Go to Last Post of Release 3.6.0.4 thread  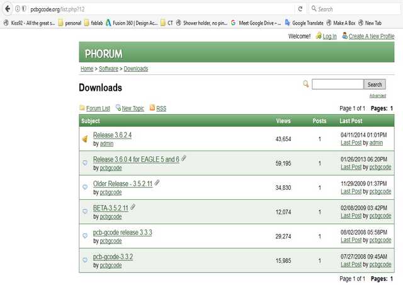(x=351, y=167)
